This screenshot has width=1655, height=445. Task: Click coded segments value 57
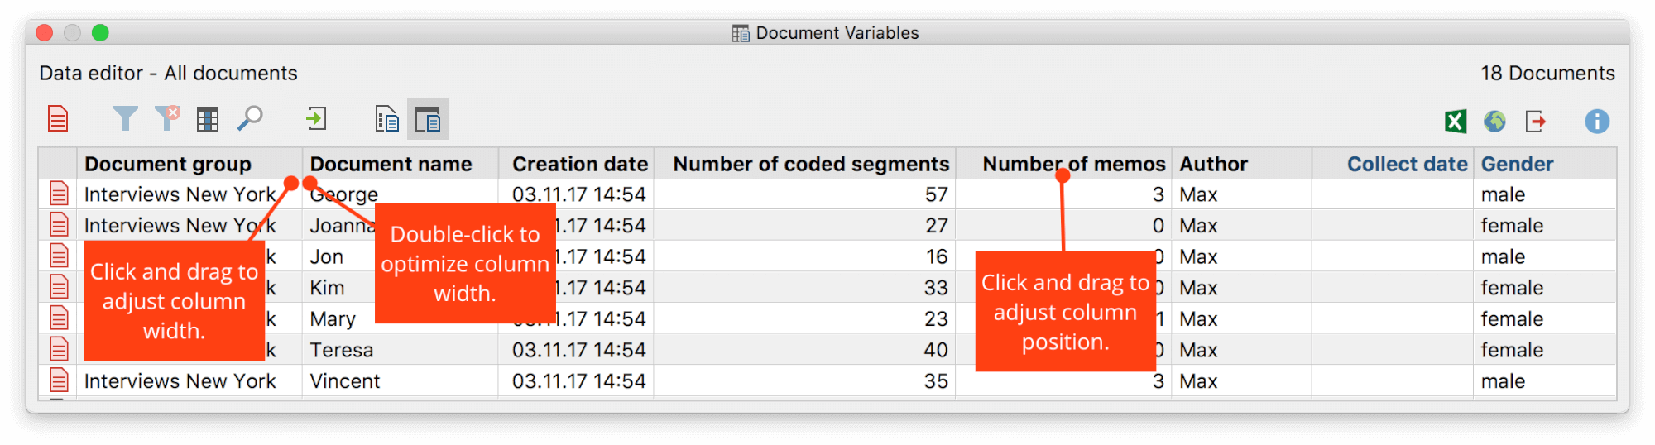[x=936, y=194]
